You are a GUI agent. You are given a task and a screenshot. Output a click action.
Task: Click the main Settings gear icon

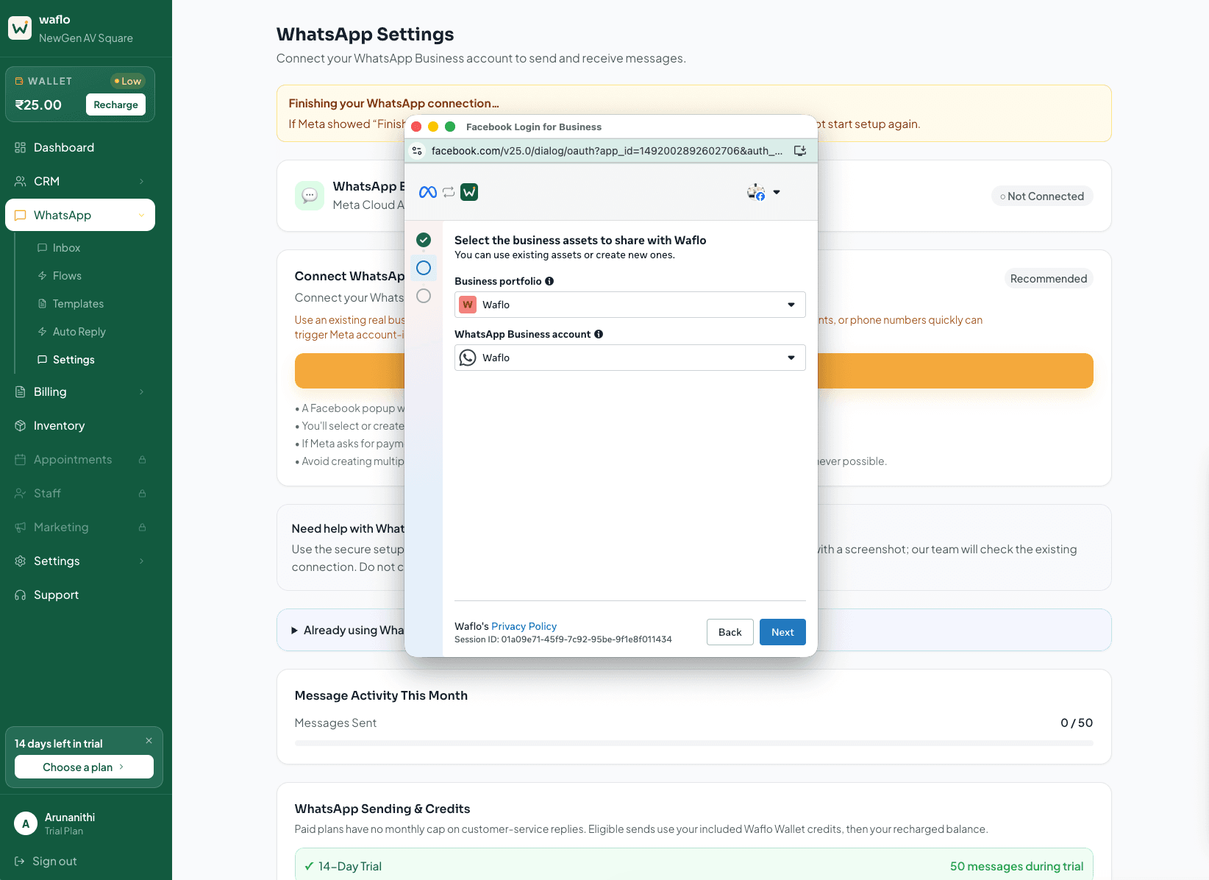21,561
